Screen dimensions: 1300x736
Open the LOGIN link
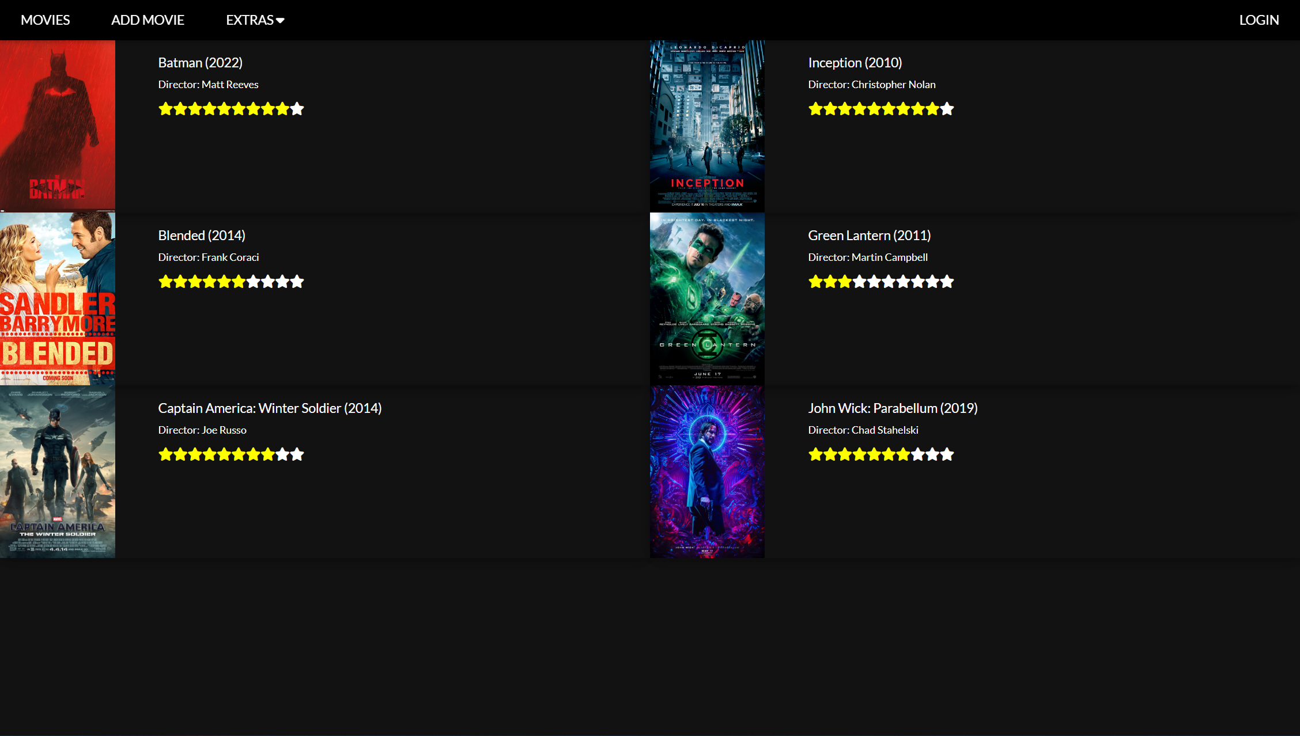[x=1259, y=20]
